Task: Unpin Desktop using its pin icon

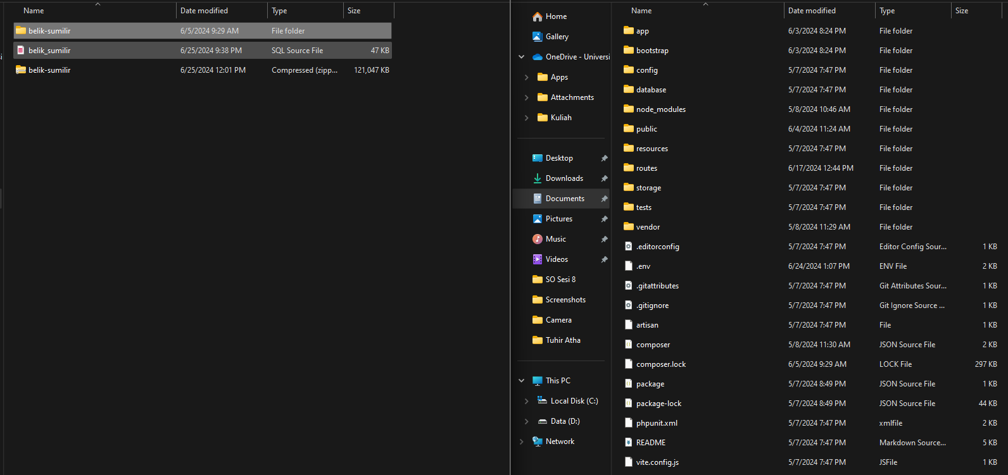Action: coord(604,158)
